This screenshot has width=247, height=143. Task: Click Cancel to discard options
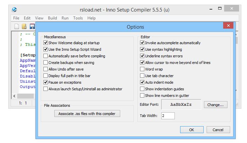(218, 130)
